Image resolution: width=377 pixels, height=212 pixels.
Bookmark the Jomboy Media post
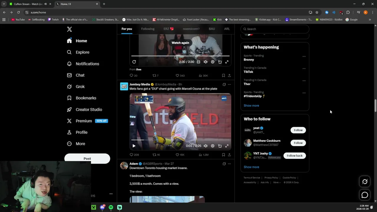(223, 155)
